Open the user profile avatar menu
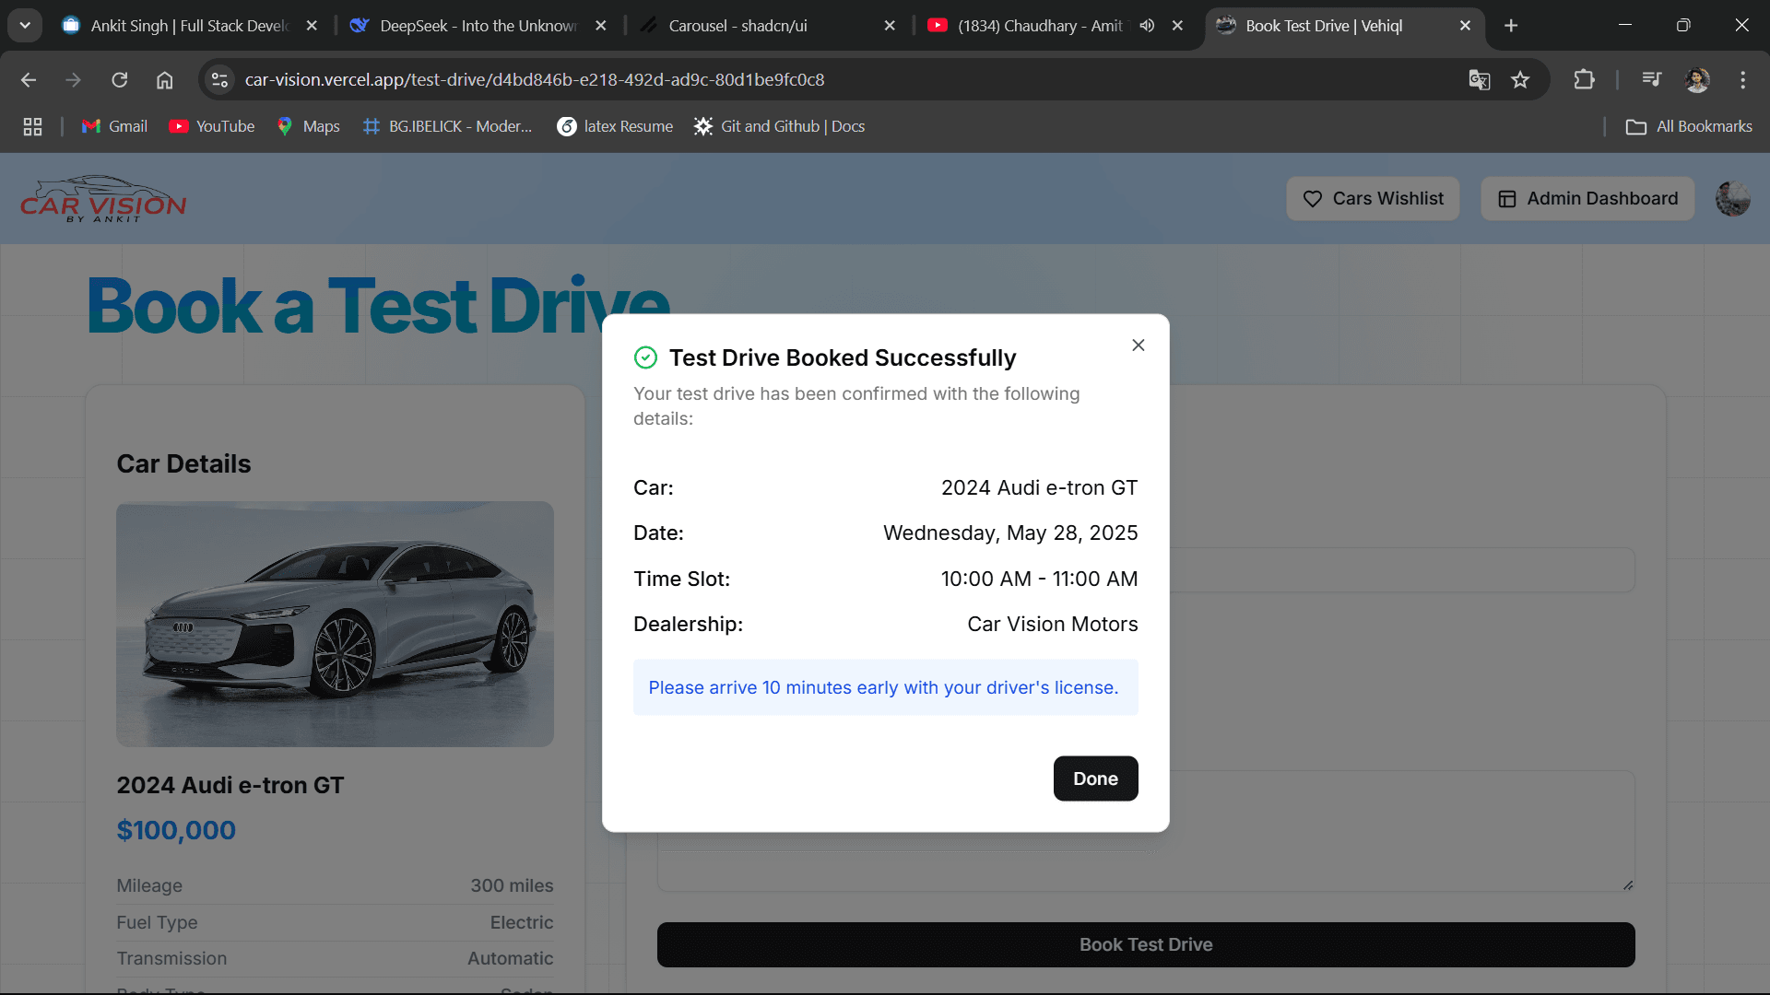1770x995 pixels. (x=1732, y=198)
